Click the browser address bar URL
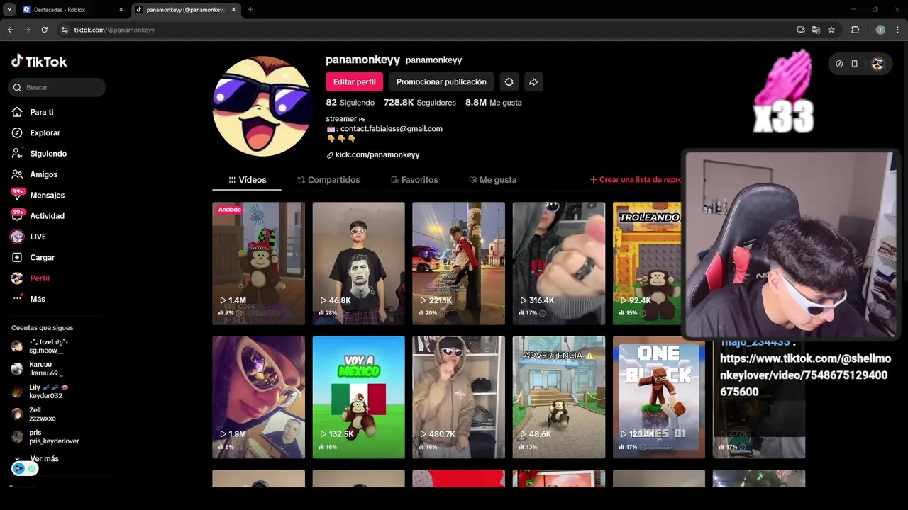The height and width of the screenshot is (510, 908). pyautogui.click(x=113, y=30)
